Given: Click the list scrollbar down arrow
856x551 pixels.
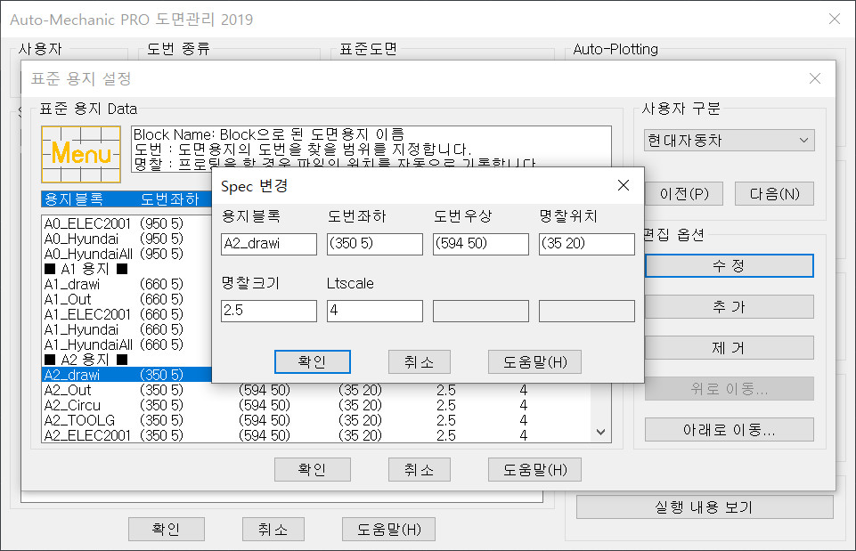Looking at the screenshot, I should click(x=601, y=432).
